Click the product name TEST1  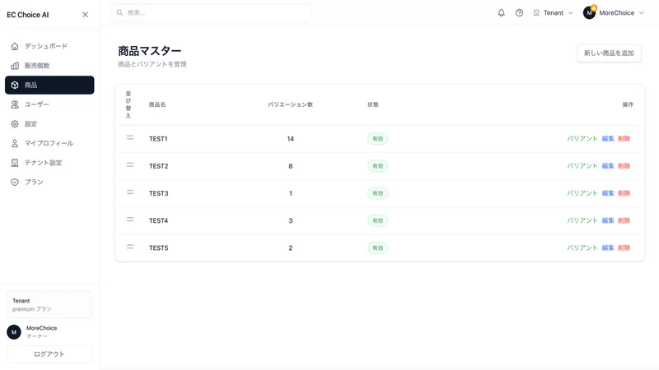(158, 139)
